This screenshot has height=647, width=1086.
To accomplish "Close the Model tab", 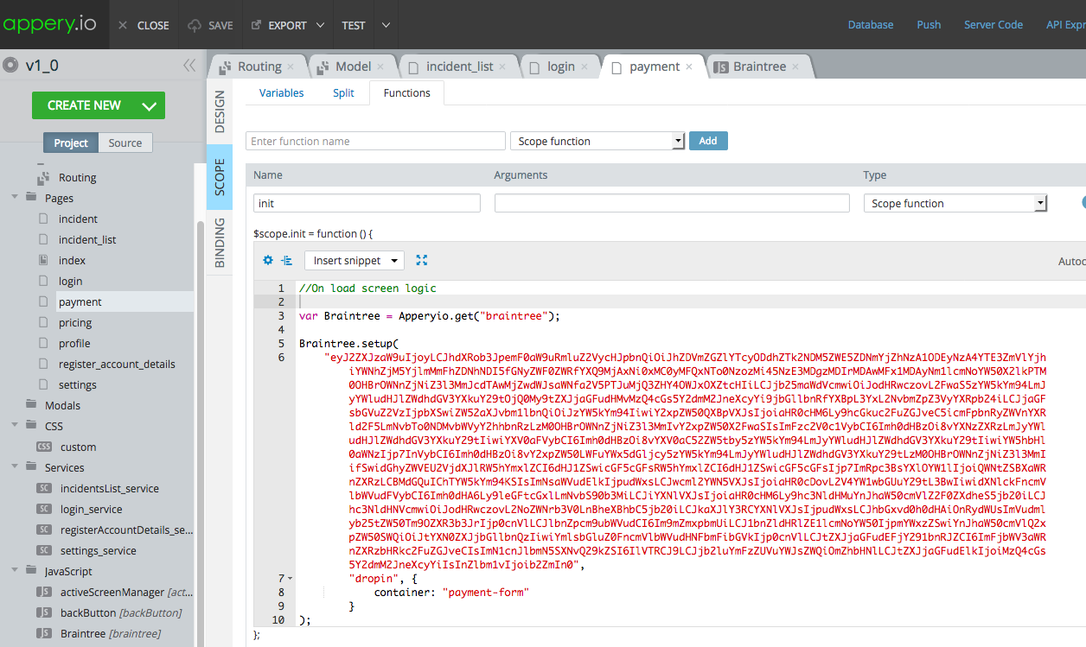I will [x=380, y=67].
